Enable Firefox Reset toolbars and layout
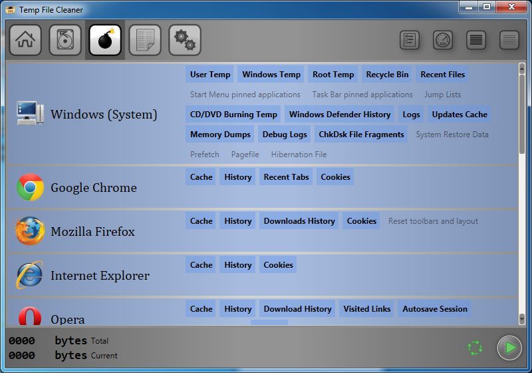The width and height of the screenshot is (532, 373). pyautogui.click(x=433, y=221)
